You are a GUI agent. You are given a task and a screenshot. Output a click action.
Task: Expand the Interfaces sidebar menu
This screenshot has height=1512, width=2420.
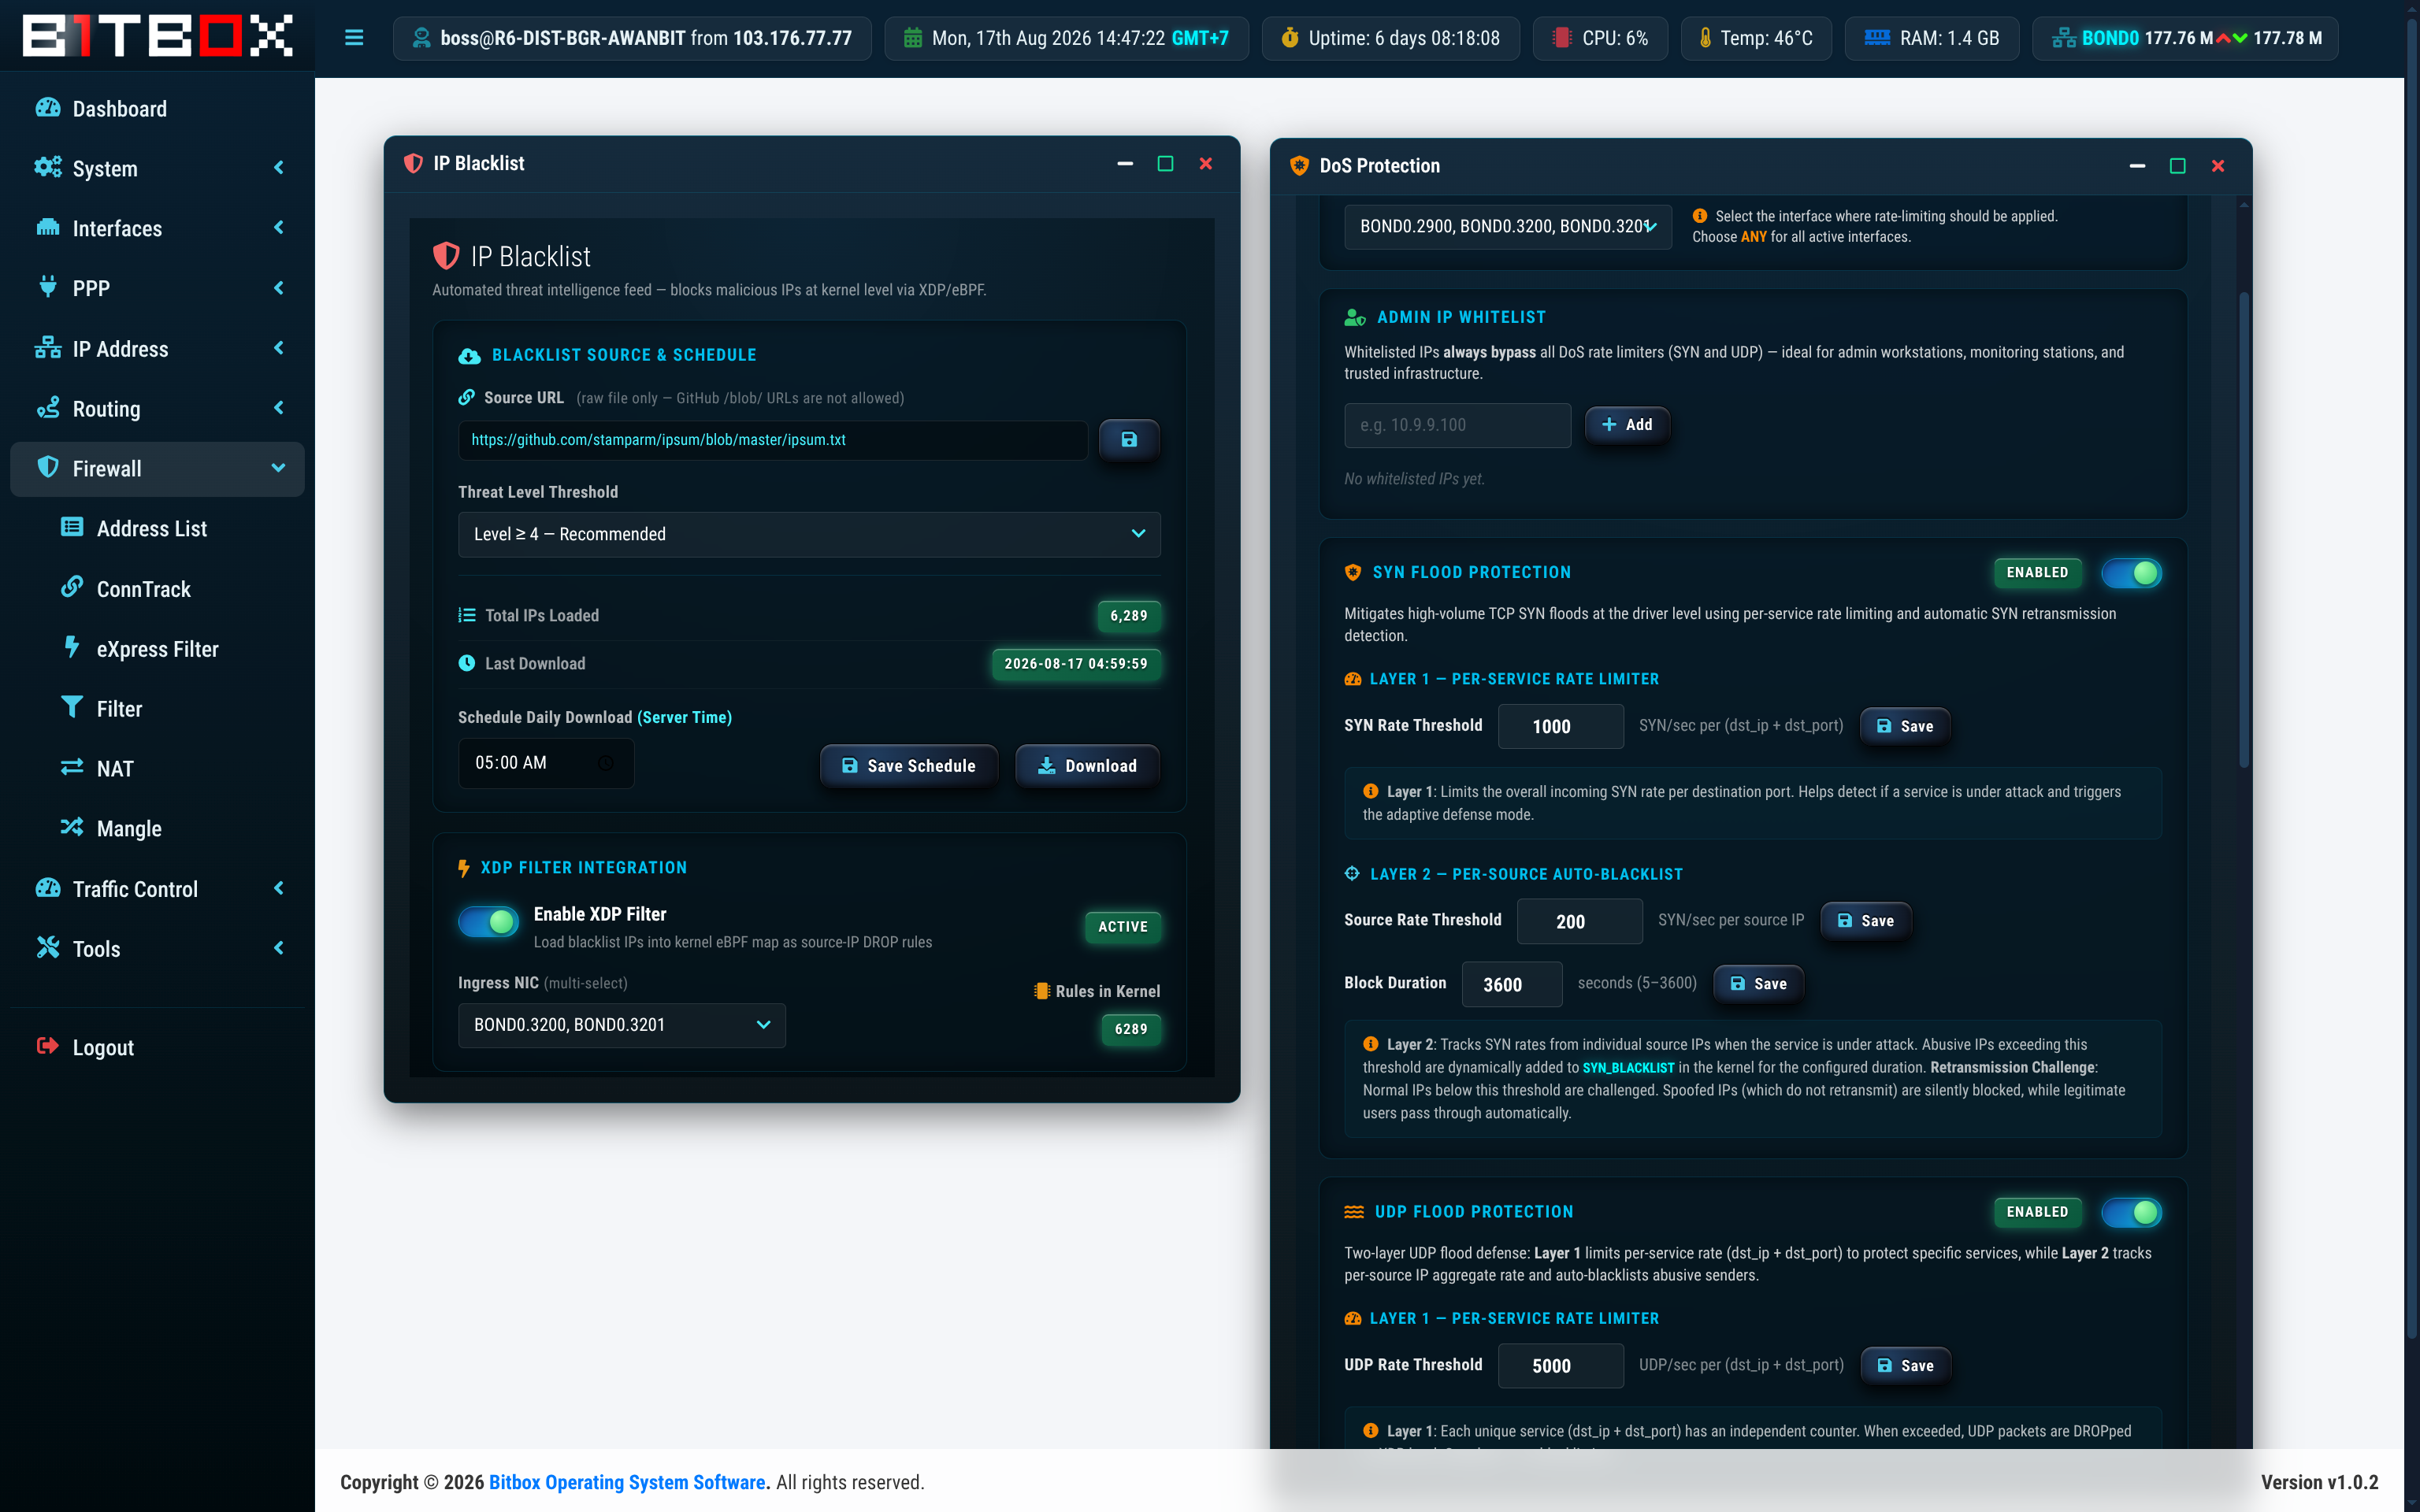tap(157, 228)
